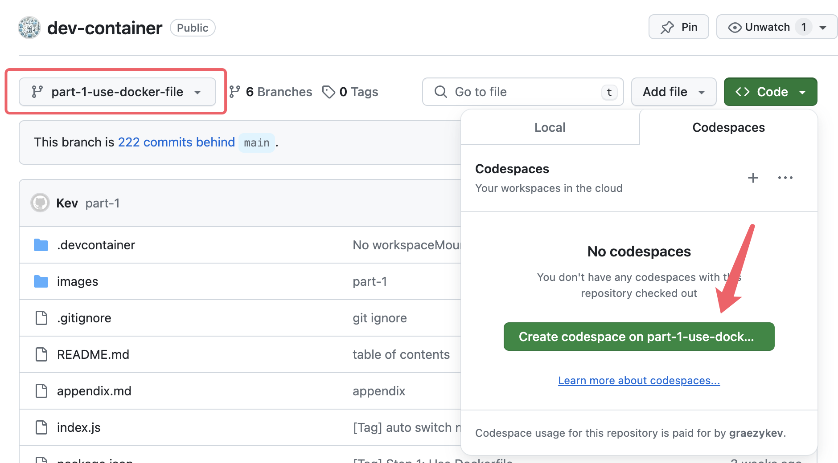
Task: Open the 'git ignore' commit message
Action: pyautogui.click(x=380, y=318)
